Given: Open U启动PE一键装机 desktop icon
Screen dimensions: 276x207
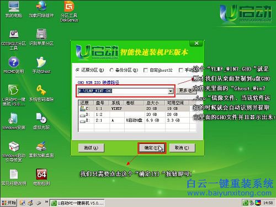Looking at the screenshot, I should pyautogui.click(x=14, y=95).
